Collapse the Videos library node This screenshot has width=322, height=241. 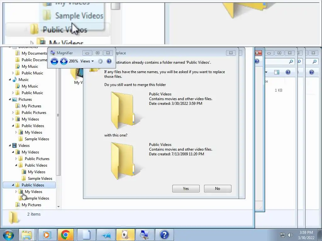pyautogui.click(x=10, y=146)
